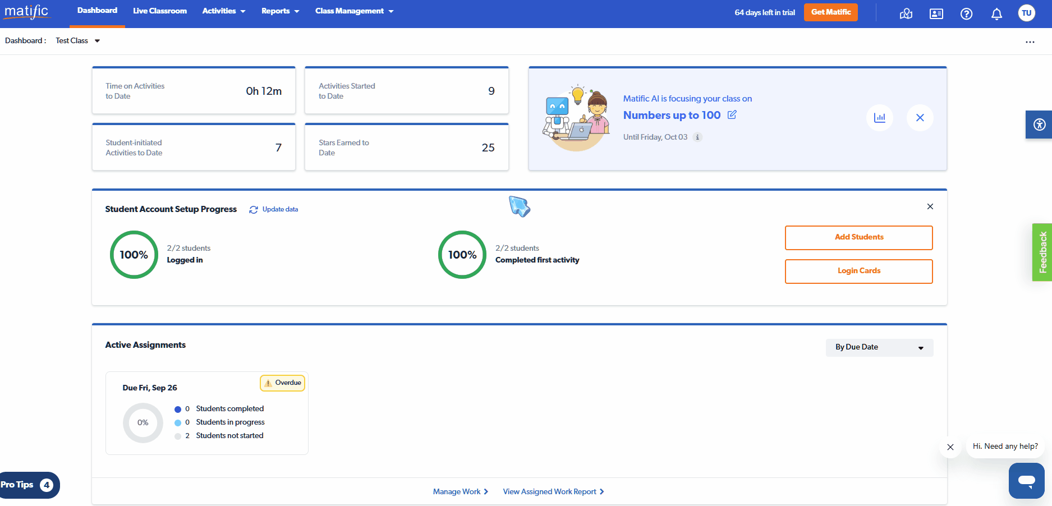This screenshot has width=1052, height=506.
Task: View the chart report for Numbers up to 100
Action: coord(880,118)
